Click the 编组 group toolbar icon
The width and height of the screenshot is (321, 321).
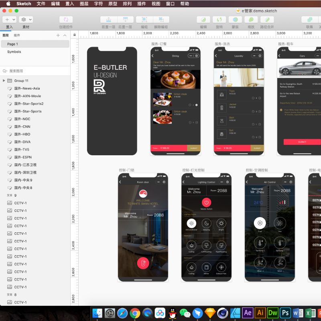(x=144, y=20)
